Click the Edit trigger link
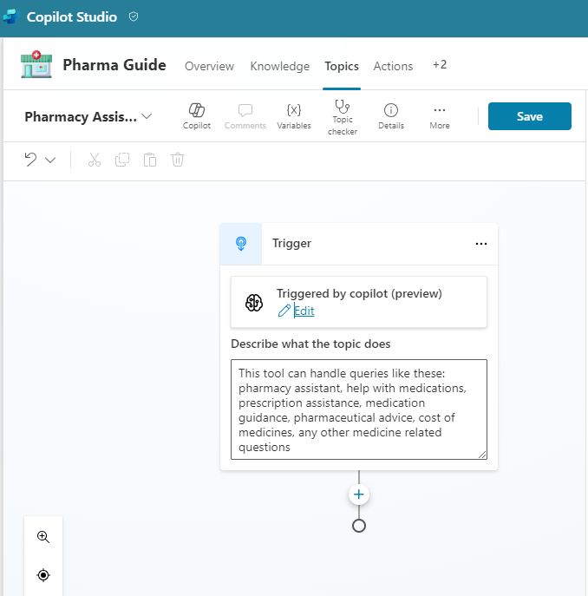Viewport: 588px width, 596px height. pyautogui.click(x=304, y=311)
